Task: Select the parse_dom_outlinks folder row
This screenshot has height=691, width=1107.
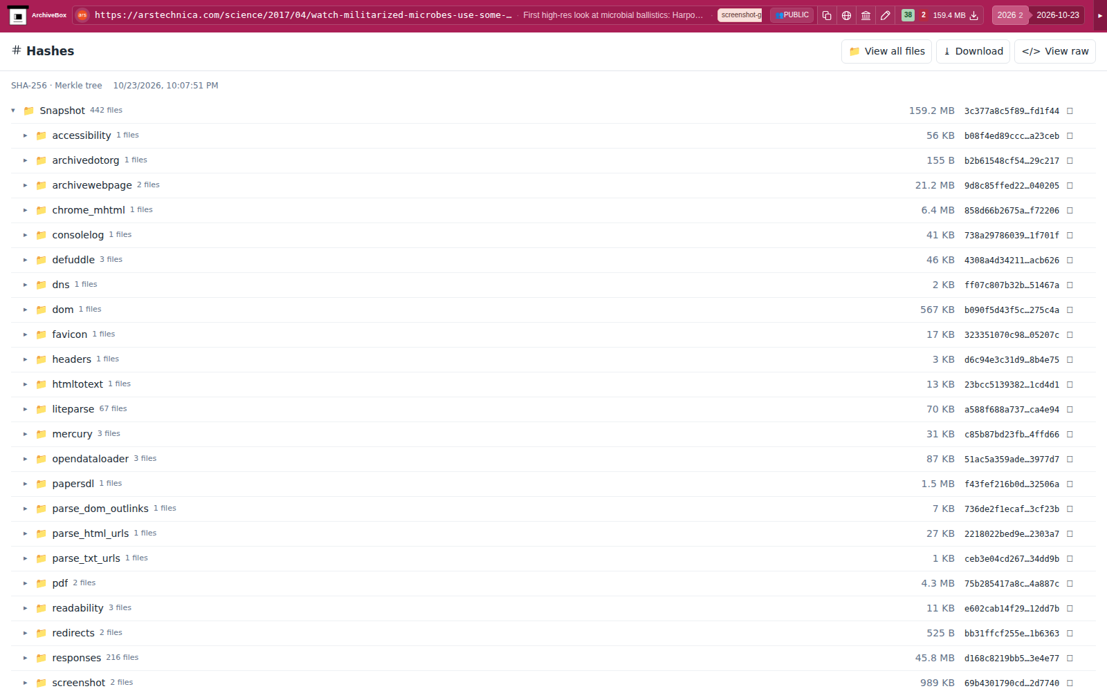Action: [553, 509]
